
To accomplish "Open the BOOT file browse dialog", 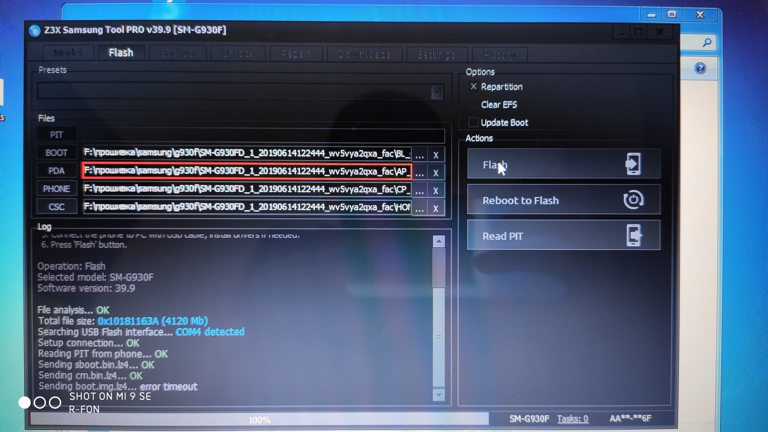I will 420,153.
